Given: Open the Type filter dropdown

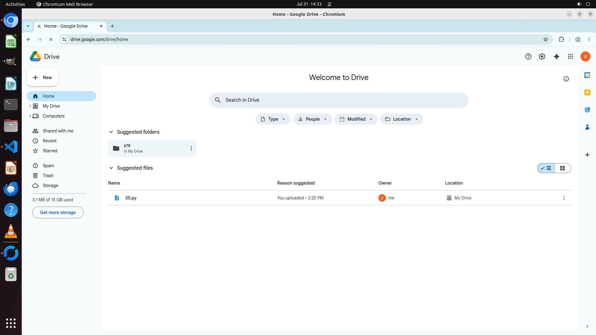Looking at the screenshot, I should (x=273, y=119).
